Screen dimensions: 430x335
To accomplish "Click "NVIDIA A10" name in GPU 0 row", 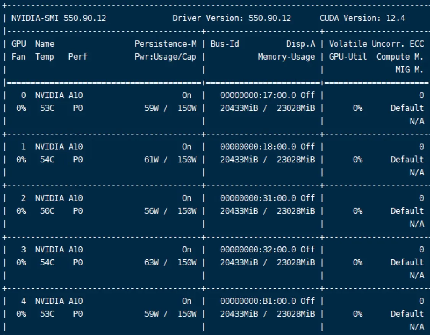I will point(59,95).
